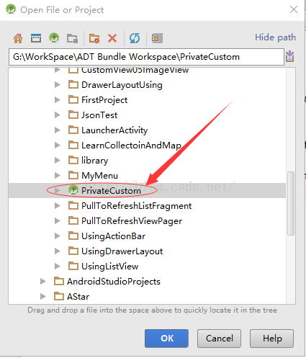Viewport: 306px width, 358px height.
Task: Click the PrivateCustom Android project icon
Action: coord(73,190)
